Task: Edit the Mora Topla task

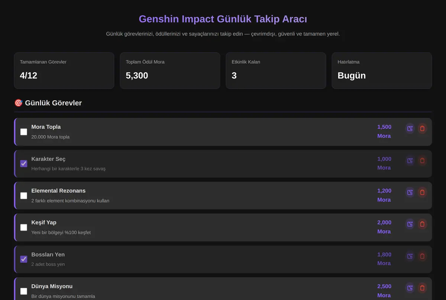Action: click(x=410, y=128)
